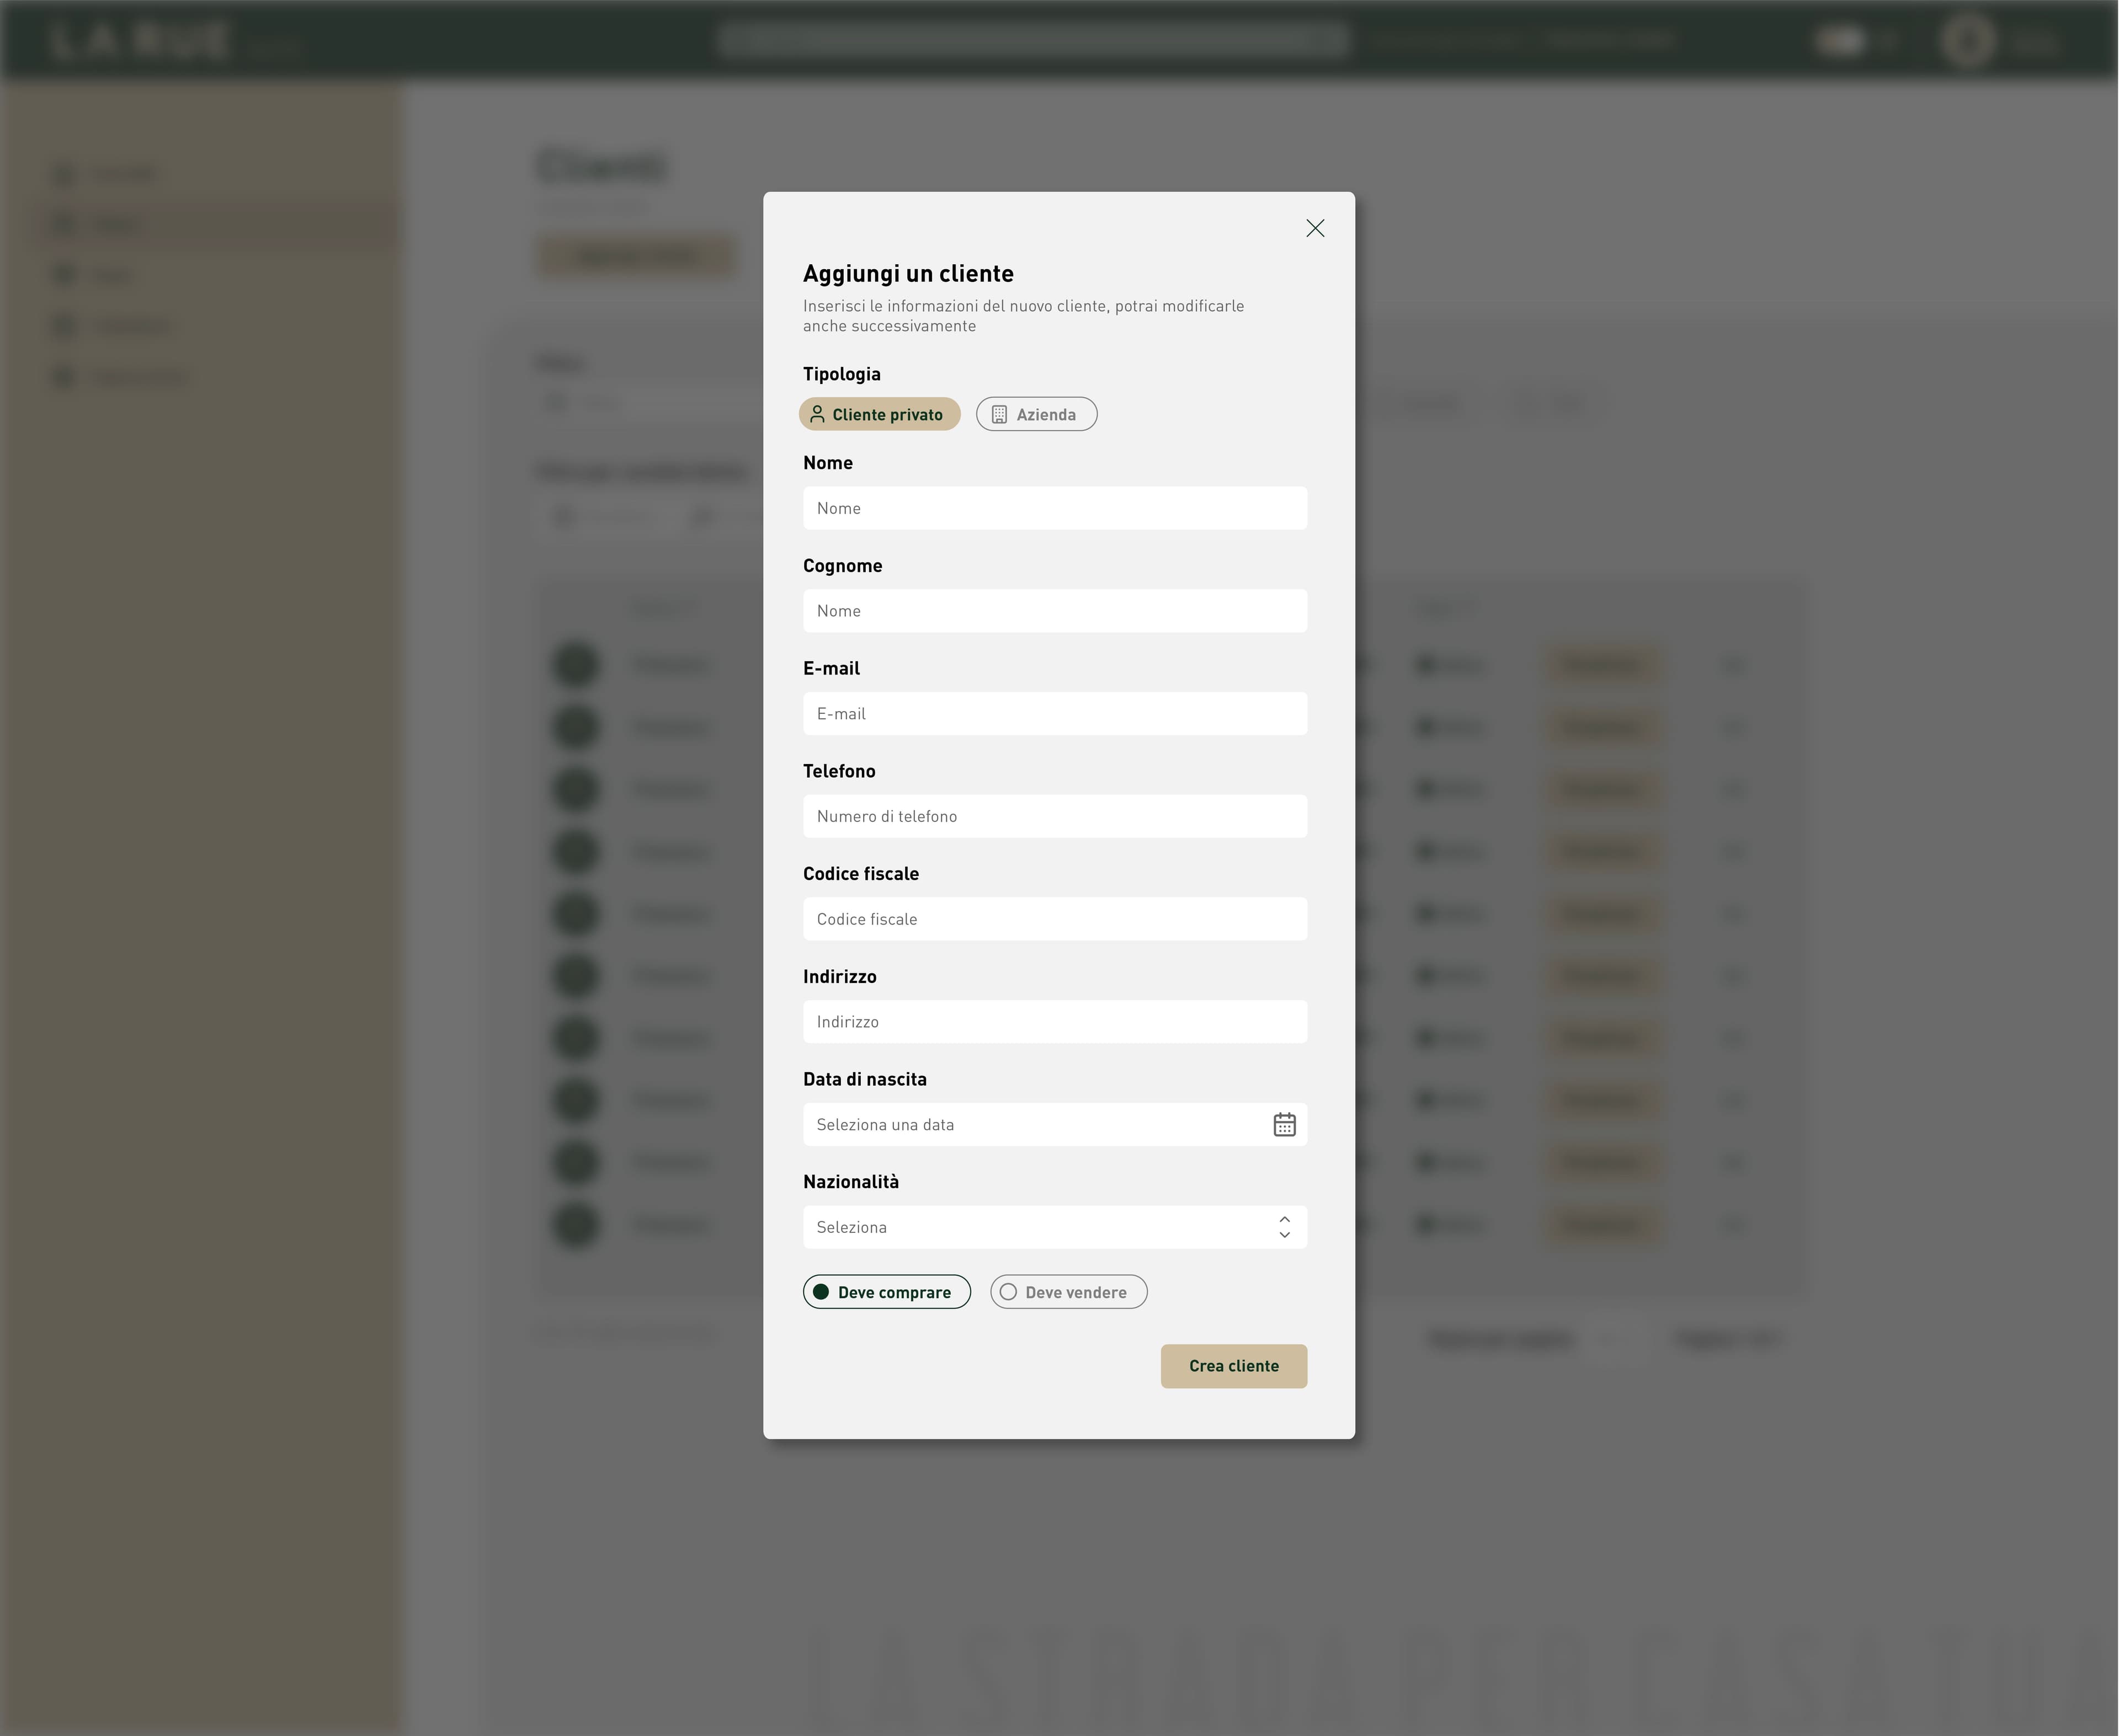Open the calendar icon in Data di nascita
The height and width of the screenshot is (1736, 2119).
pyautogui.click(x=1284, y=1124)
